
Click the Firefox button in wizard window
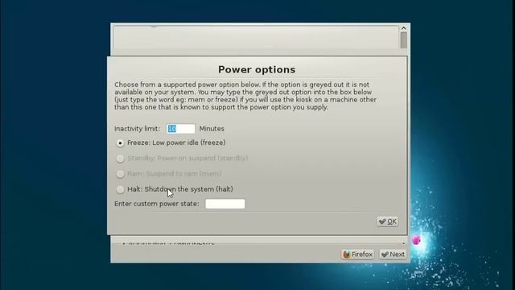pos(357,255)
